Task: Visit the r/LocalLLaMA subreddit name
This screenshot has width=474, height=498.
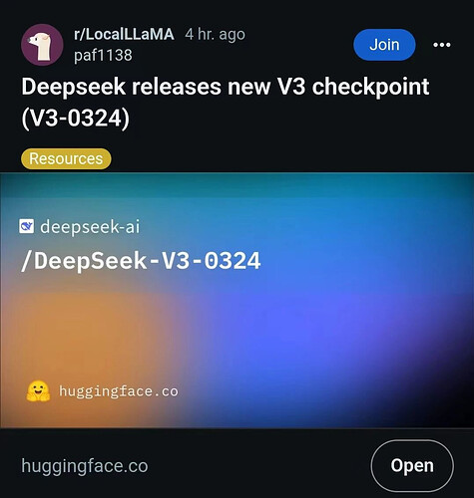Action: click(x=124, y=34)
